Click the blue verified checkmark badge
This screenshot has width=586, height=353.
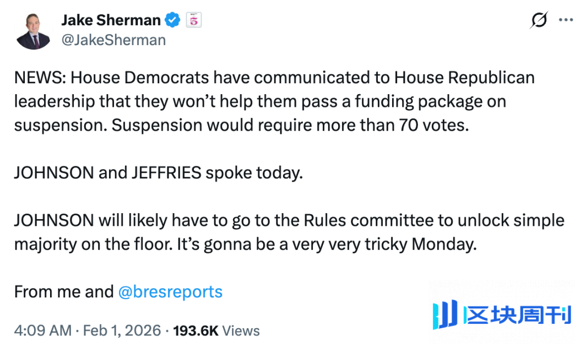pos(172,20)
